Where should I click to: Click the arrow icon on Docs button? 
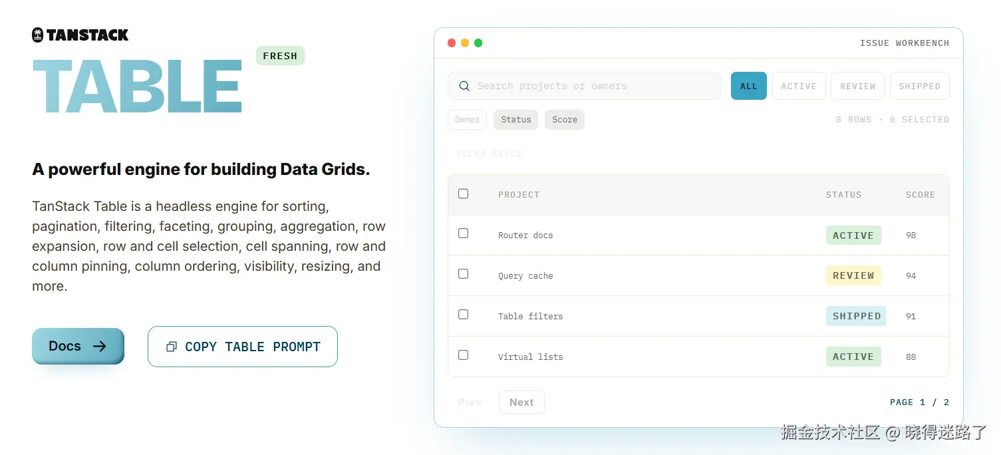click(x=100, y=346)
